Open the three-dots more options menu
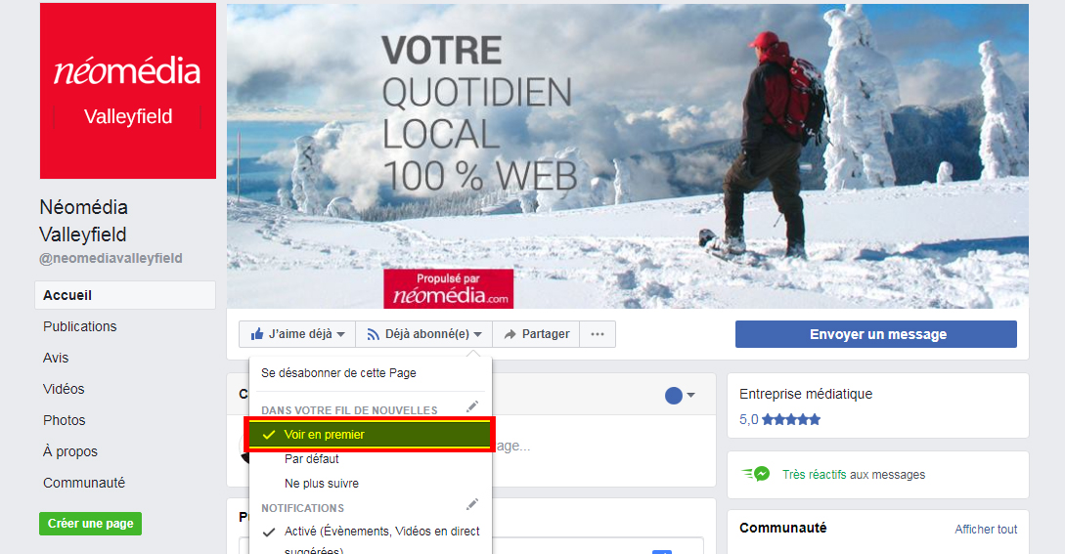The image size is (1065, 554). point(598,334)
